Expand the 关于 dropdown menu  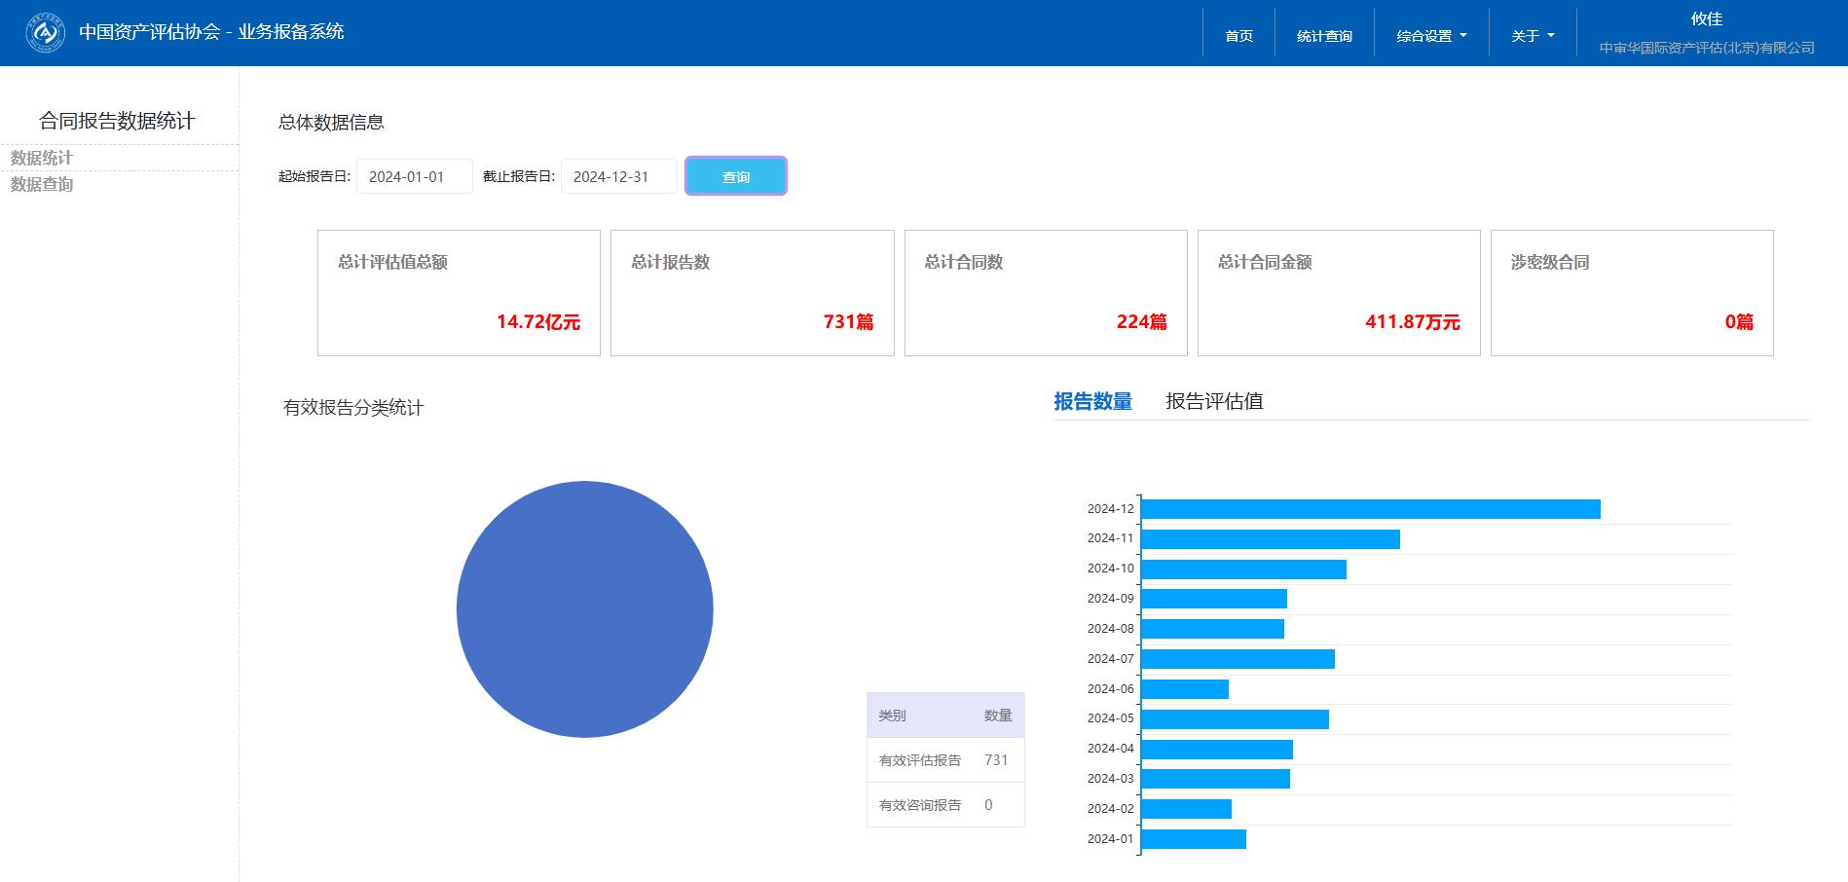[x=1532, y=36]
